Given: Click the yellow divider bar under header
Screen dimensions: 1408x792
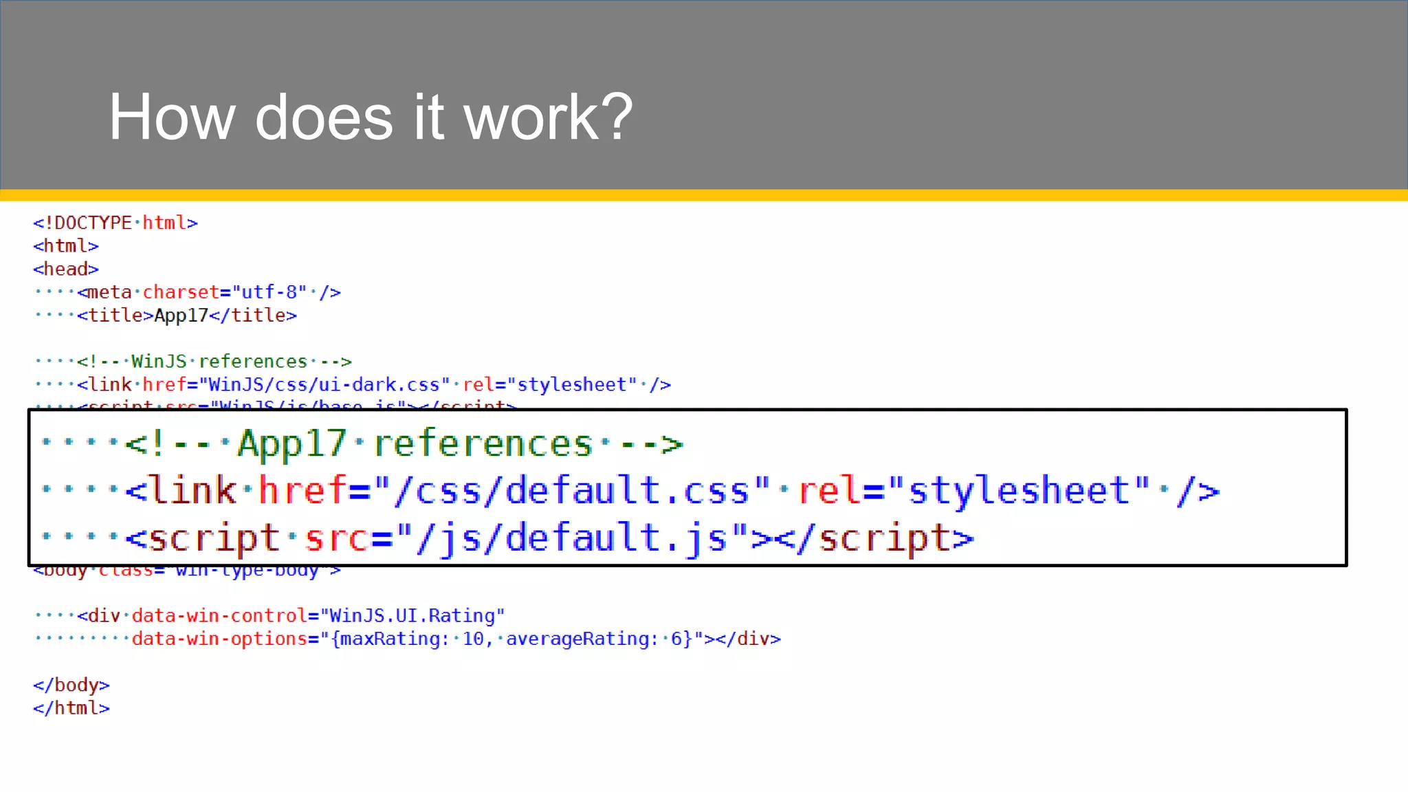Looking at the screenshot, I should [704, 195].
